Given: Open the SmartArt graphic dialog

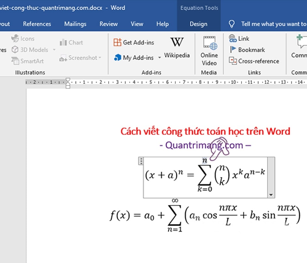Looking at the screenshot, I should pyautogui.click(x=27, y=61).
